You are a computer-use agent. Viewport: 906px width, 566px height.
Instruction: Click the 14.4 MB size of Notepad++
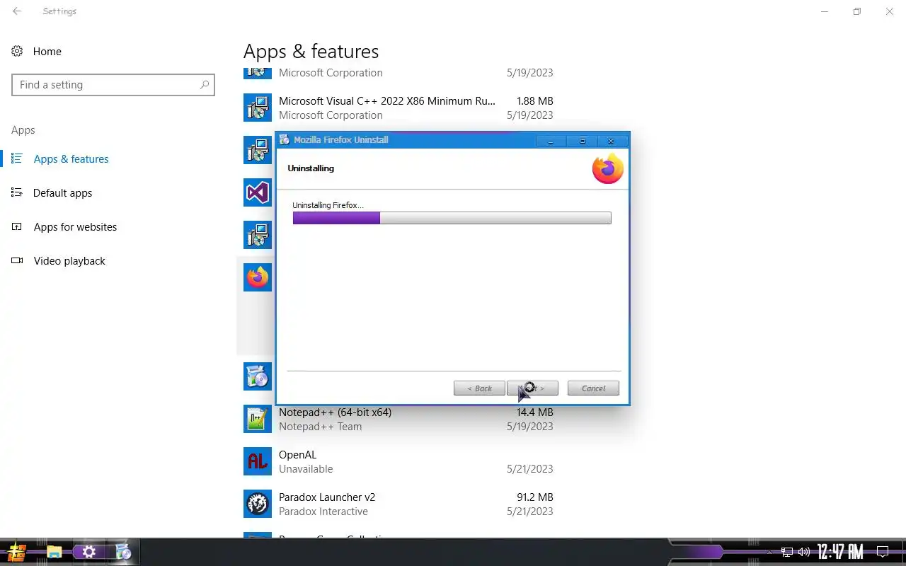coord(535,412)
